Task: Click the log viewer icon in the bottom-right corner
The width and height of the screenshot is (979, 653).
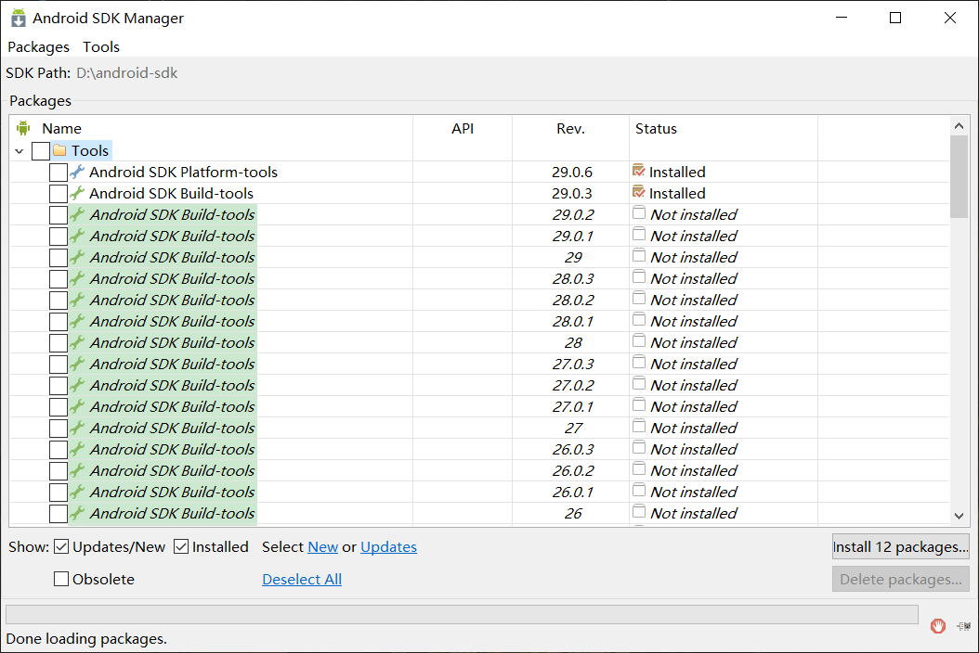Action: (x=962, y=626)
